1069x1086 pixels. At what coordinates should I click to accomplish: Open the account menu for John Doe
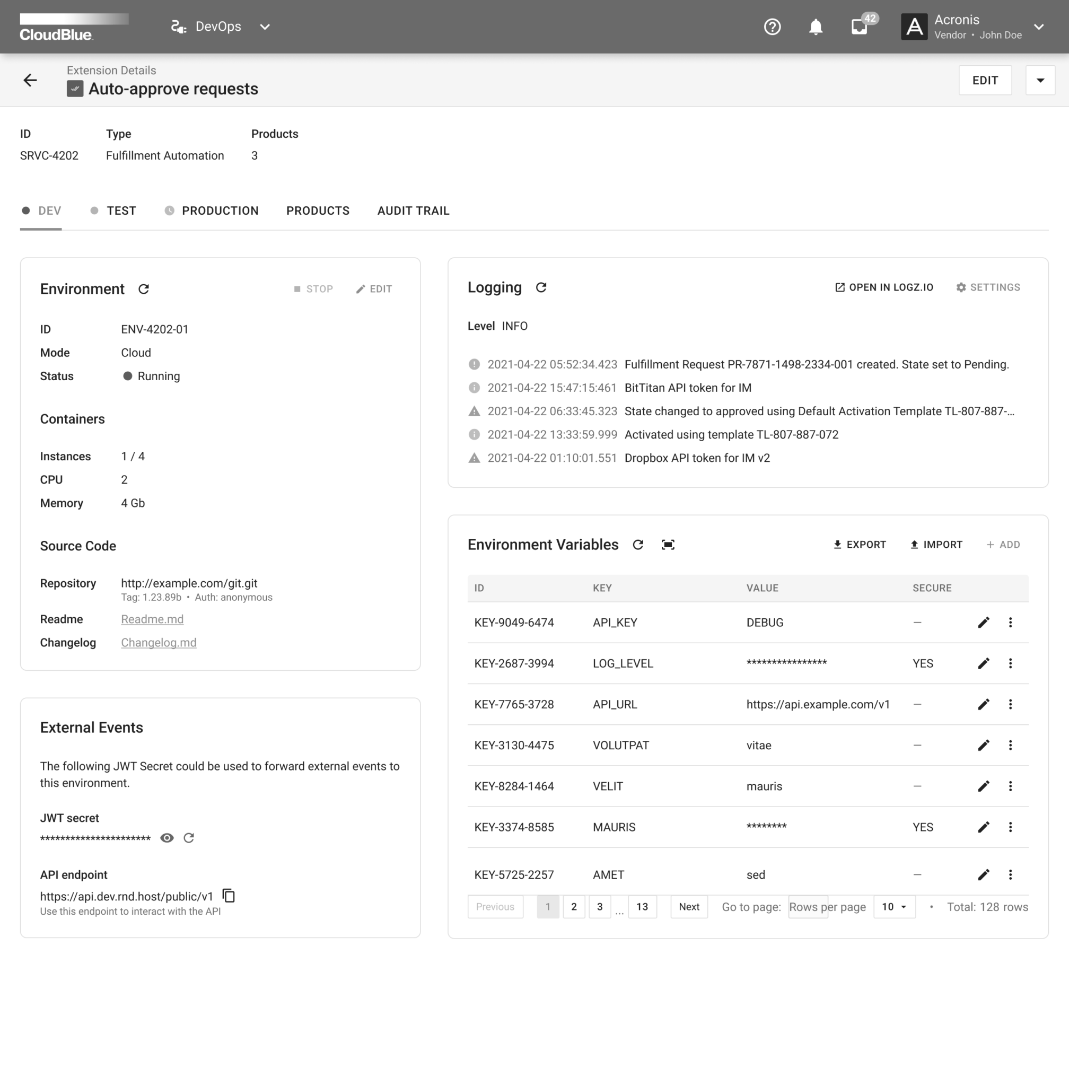pyautogui.click(x=1039, y=27)
